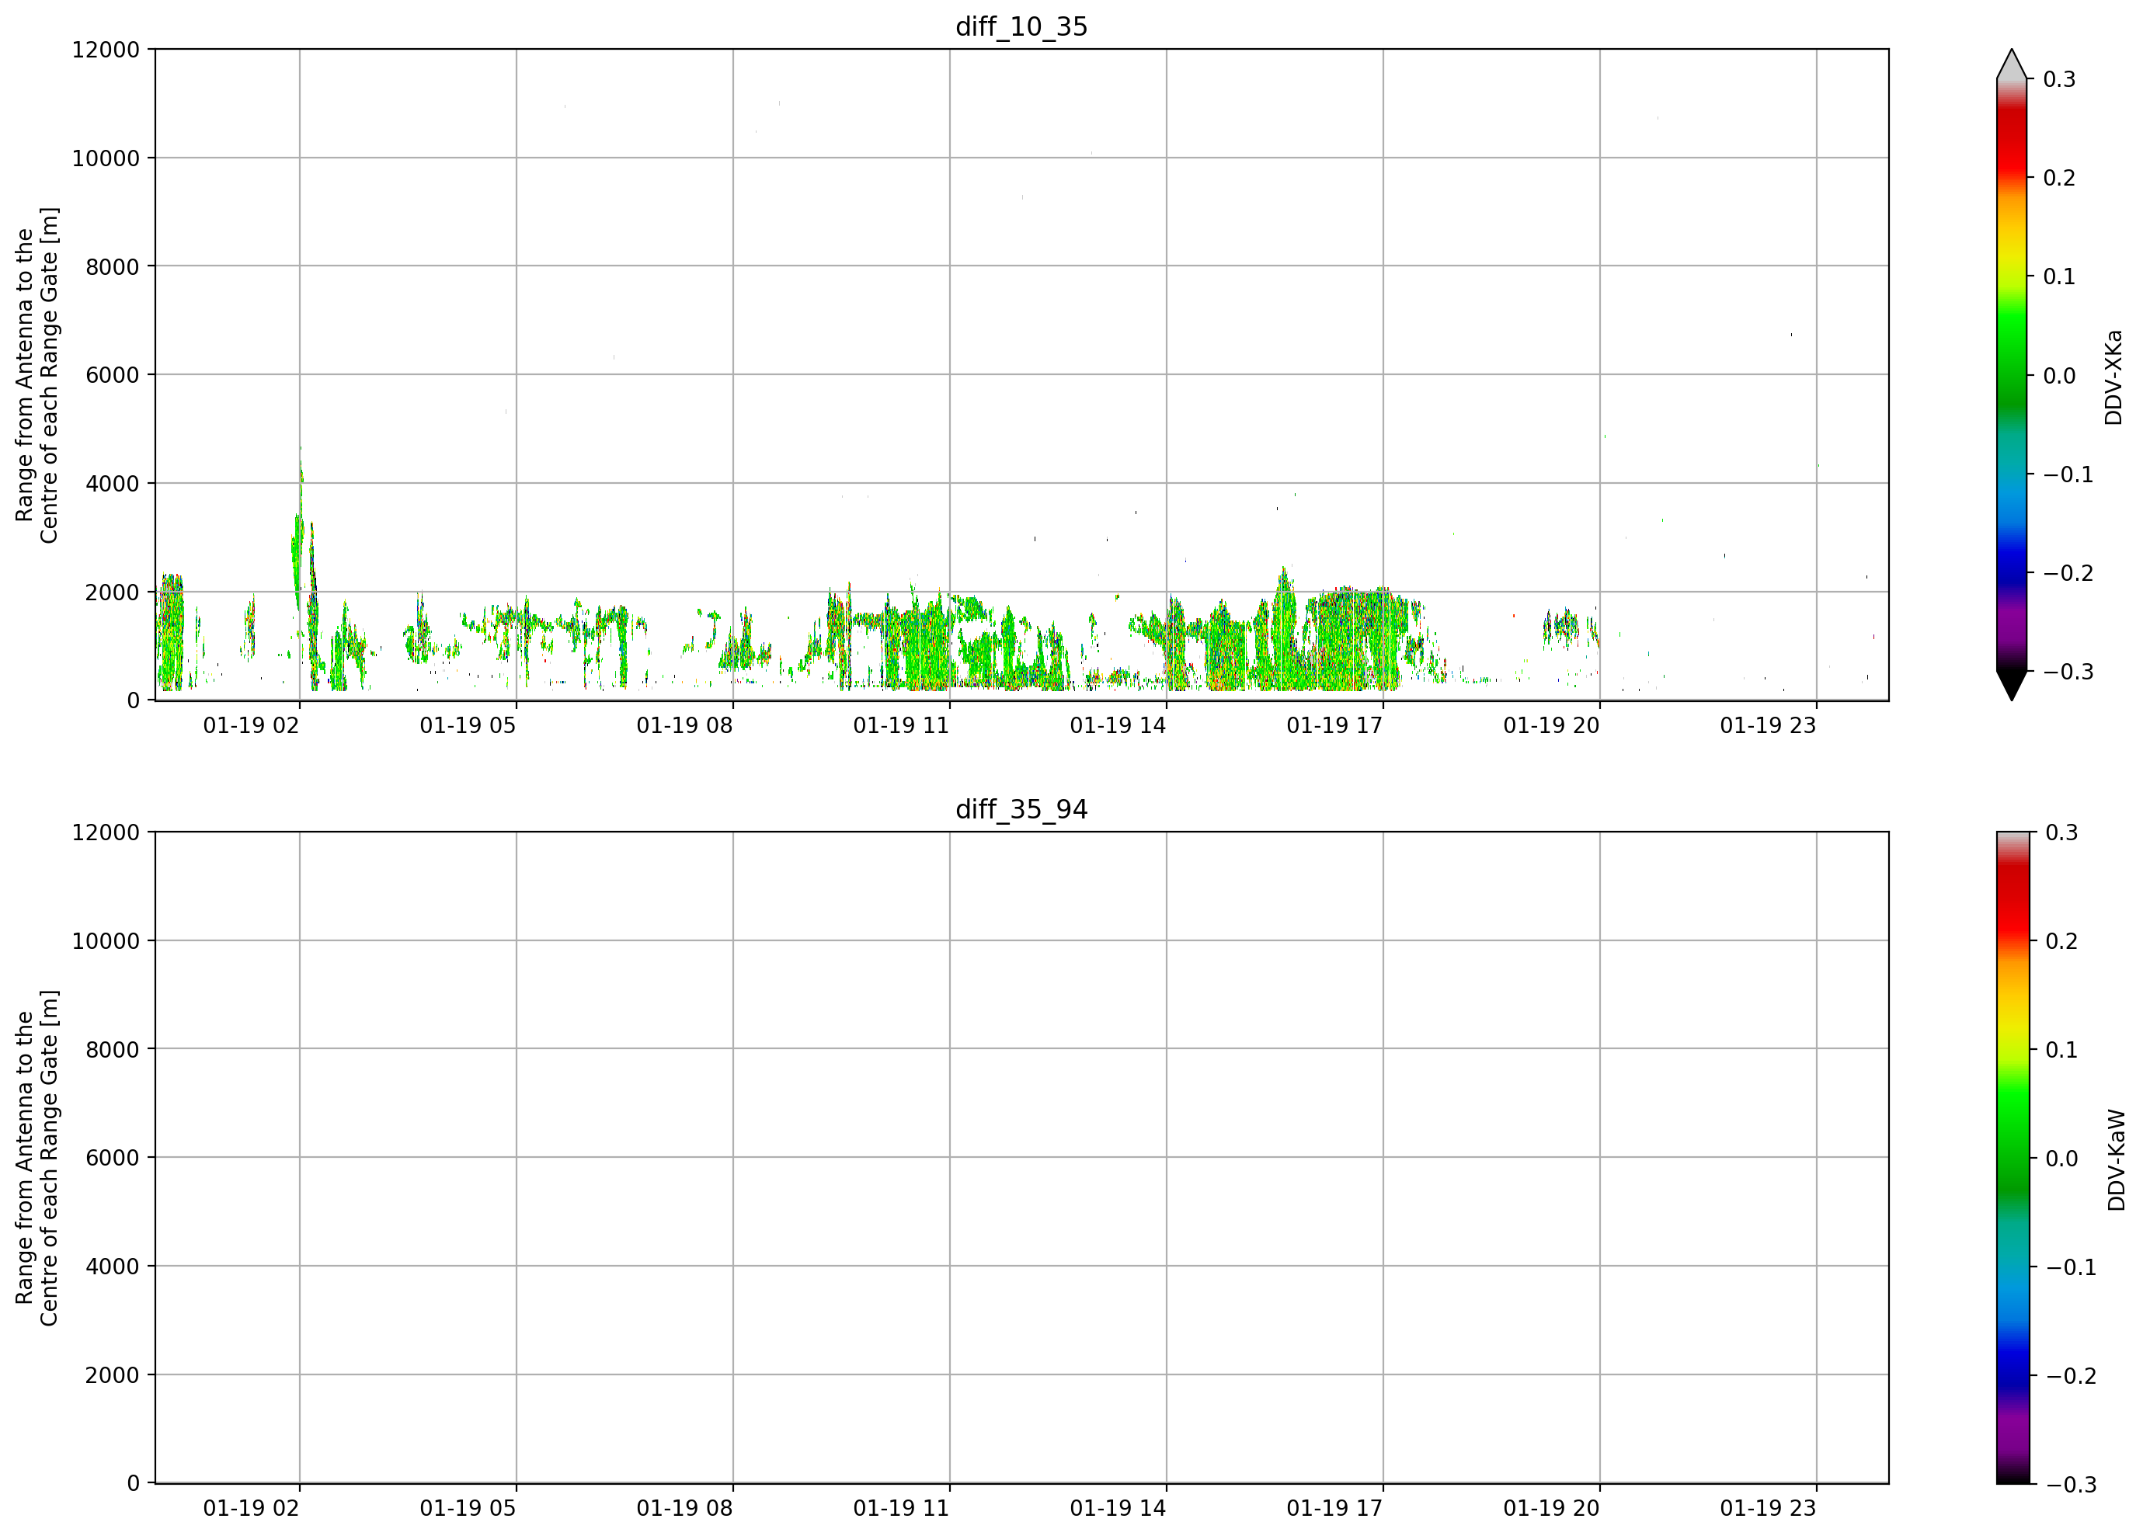Click the 0.1 tick on DDV-KaW colorbar
2143x1536 pixels.
click(x=2061, y=1050)
